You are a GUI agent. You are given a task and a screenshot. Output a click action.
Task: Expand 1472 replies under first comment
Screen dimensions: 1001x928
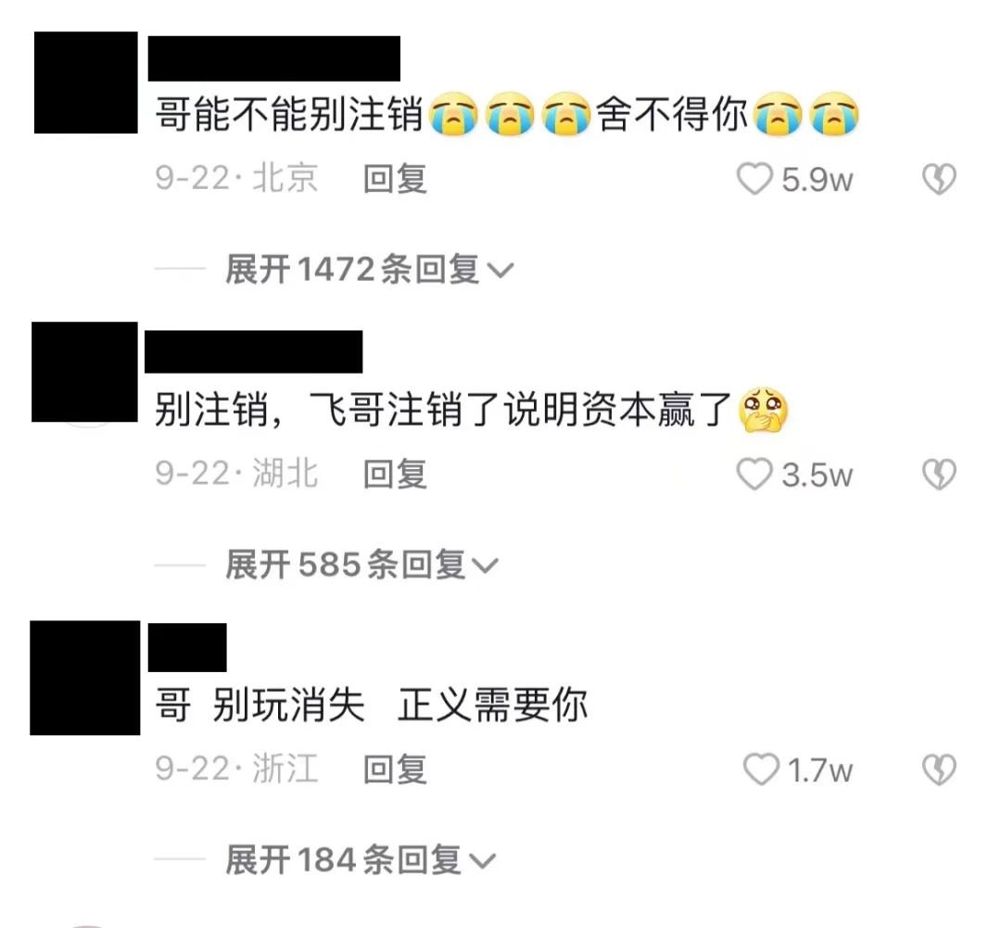(x=369, y=269)
